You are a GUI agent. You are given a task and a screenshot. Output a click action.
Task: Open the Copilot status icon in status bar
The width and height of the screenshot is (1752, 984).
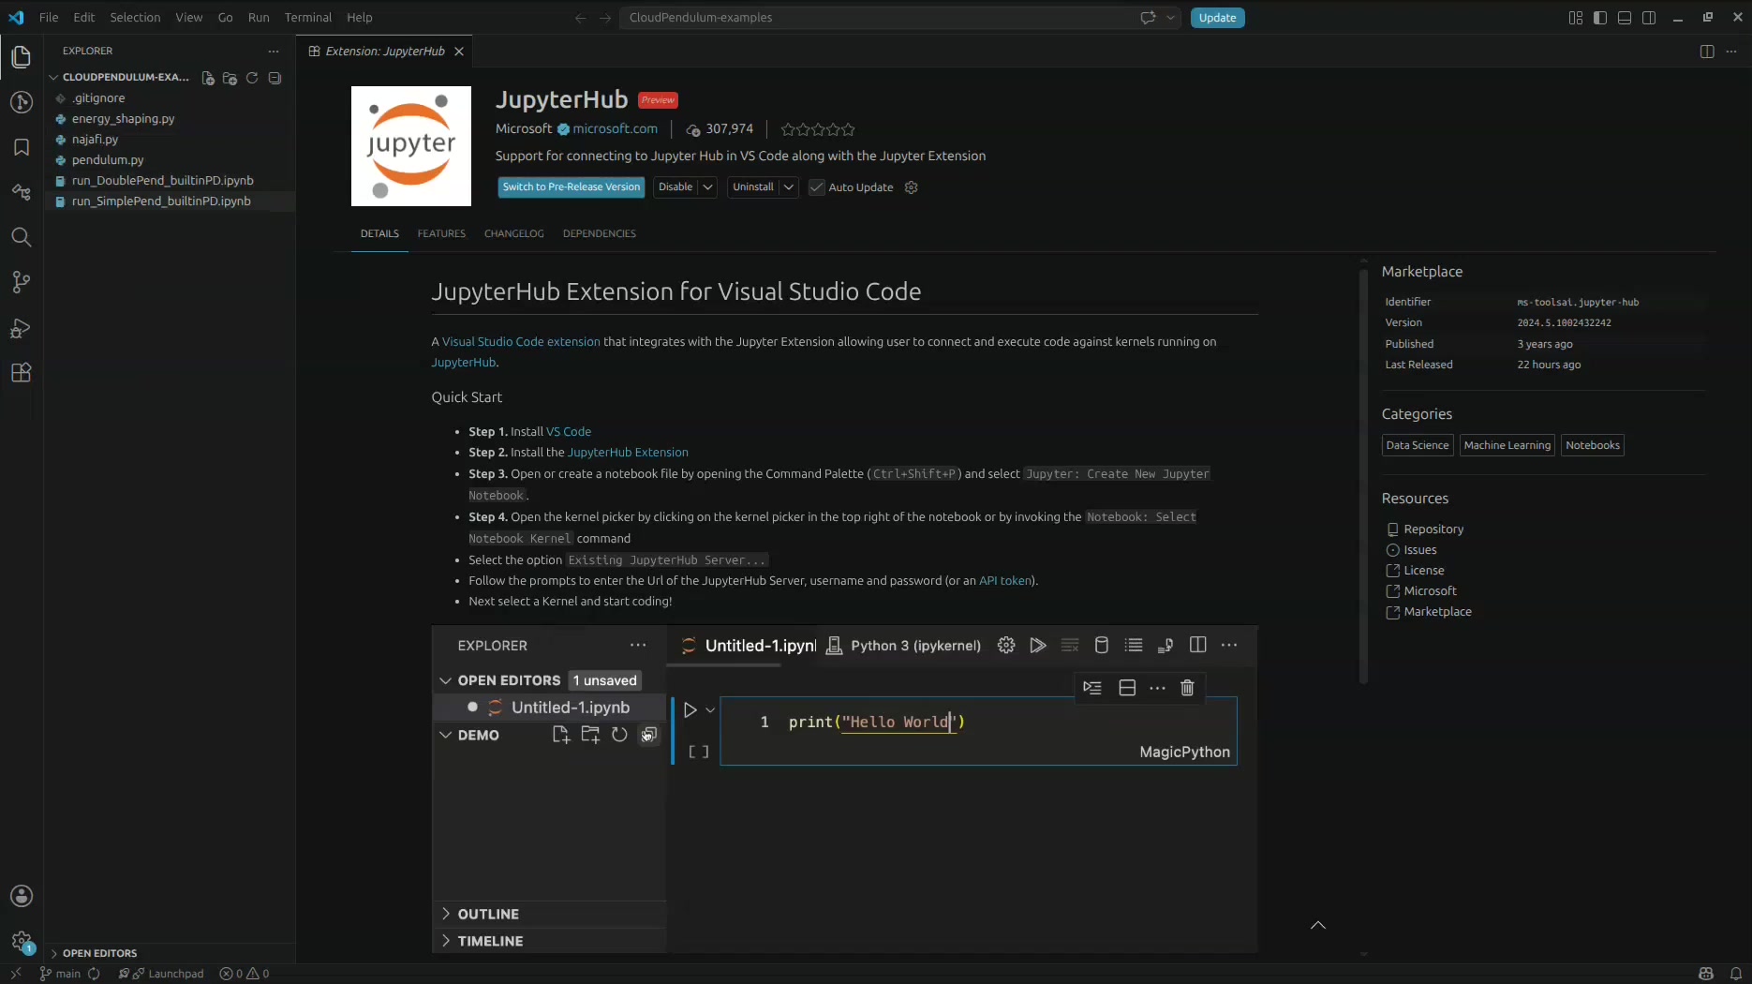coord(1706,974)
